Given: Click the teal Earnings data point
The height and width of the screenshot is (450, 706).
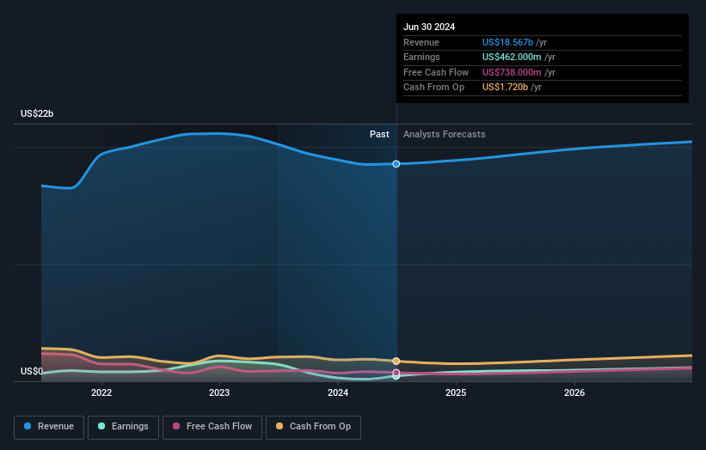Looking at the screenshot, I should tap(396, 377).
